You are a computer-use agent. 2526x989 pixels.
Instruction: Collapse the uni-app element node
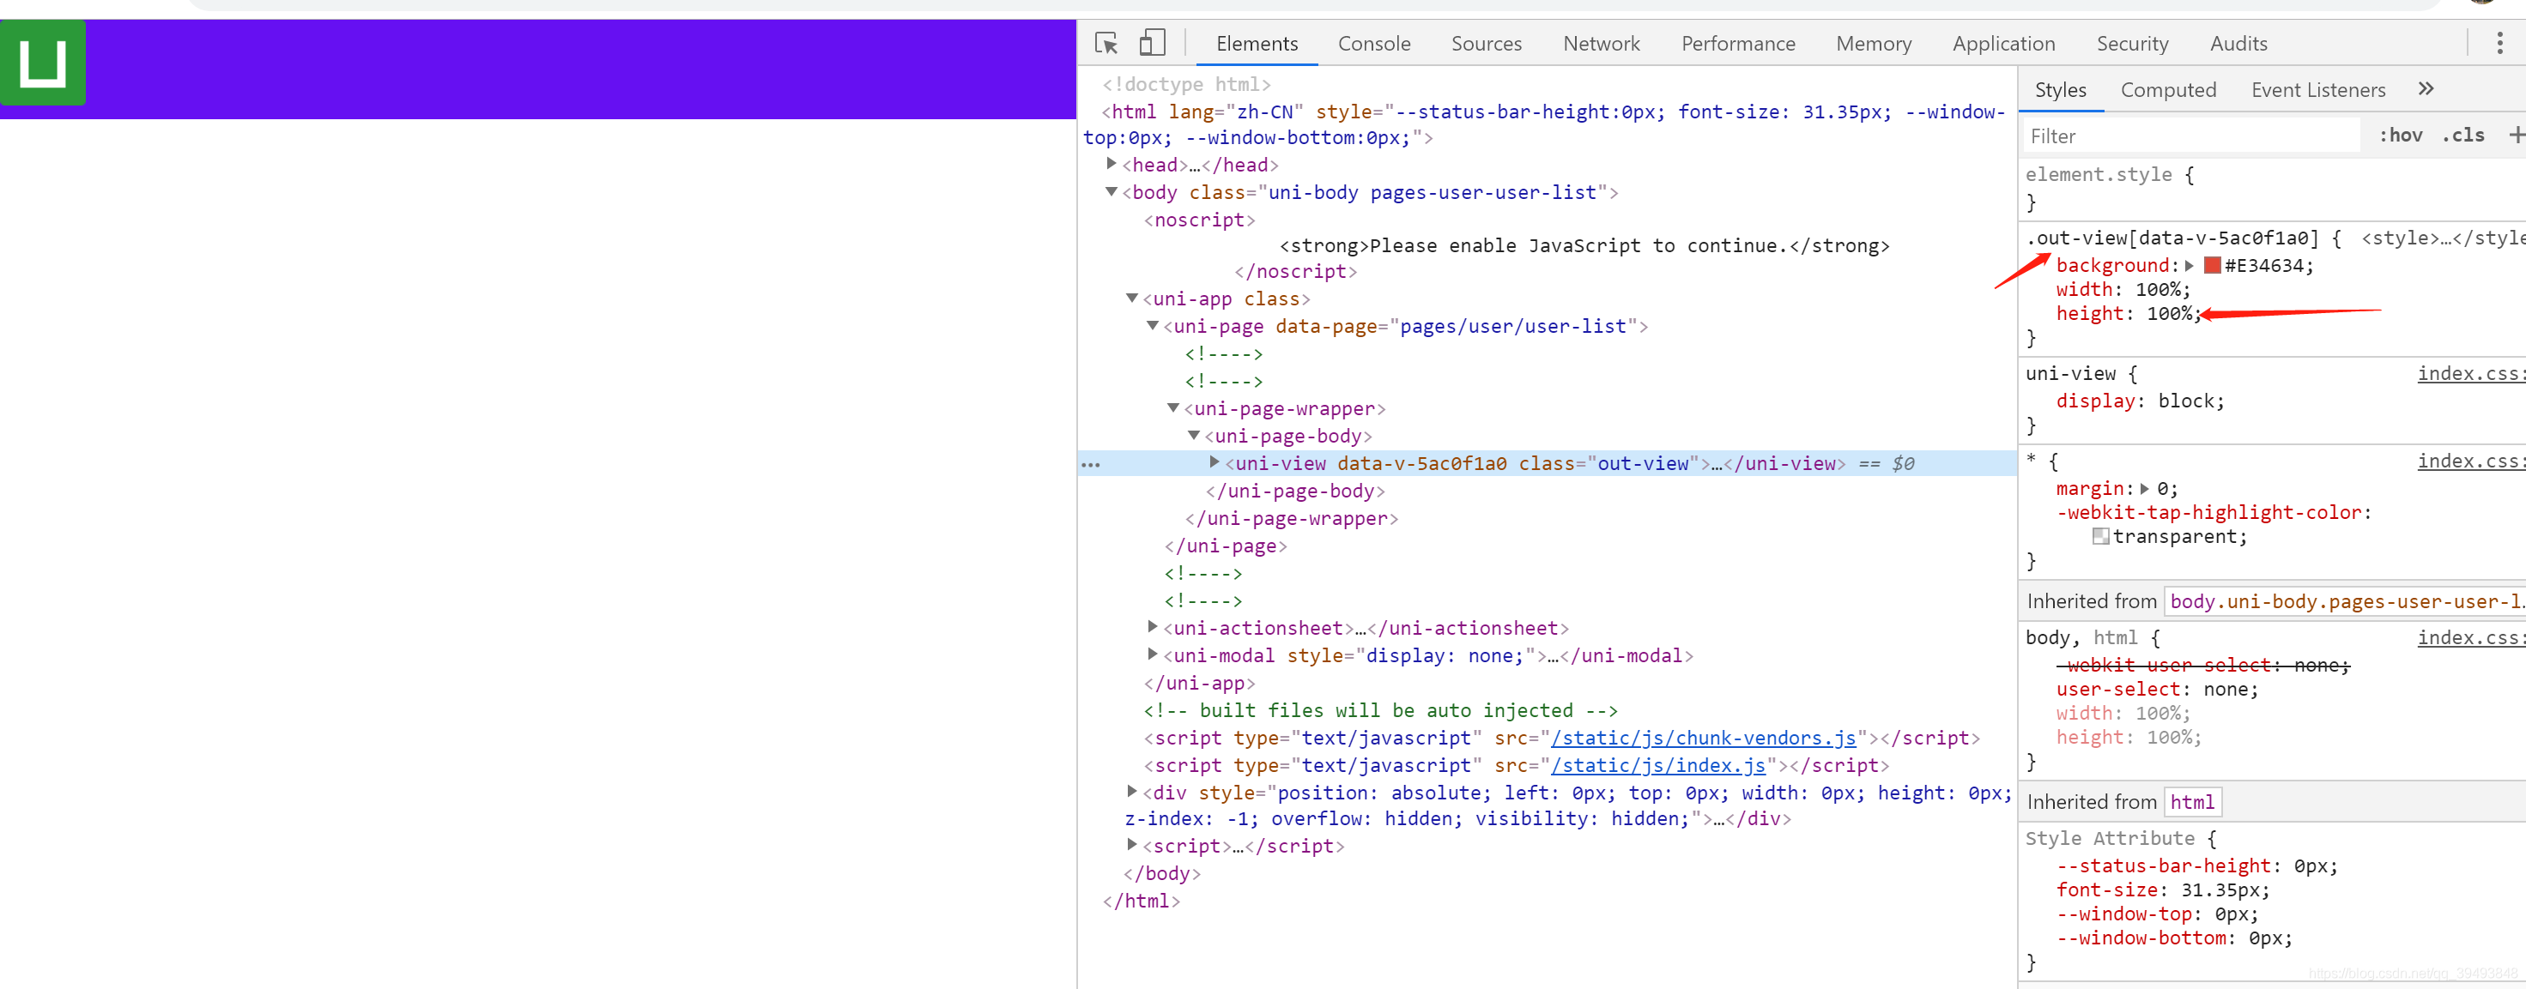tap(1131, 298)
